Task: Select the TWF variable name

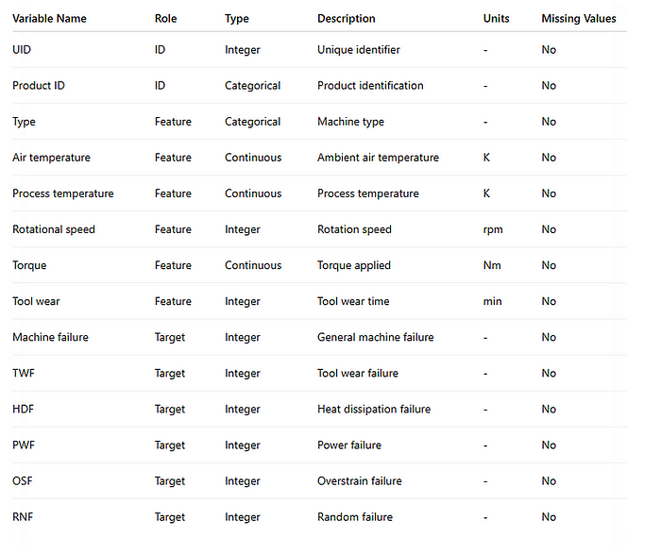Action: (25, 373)
